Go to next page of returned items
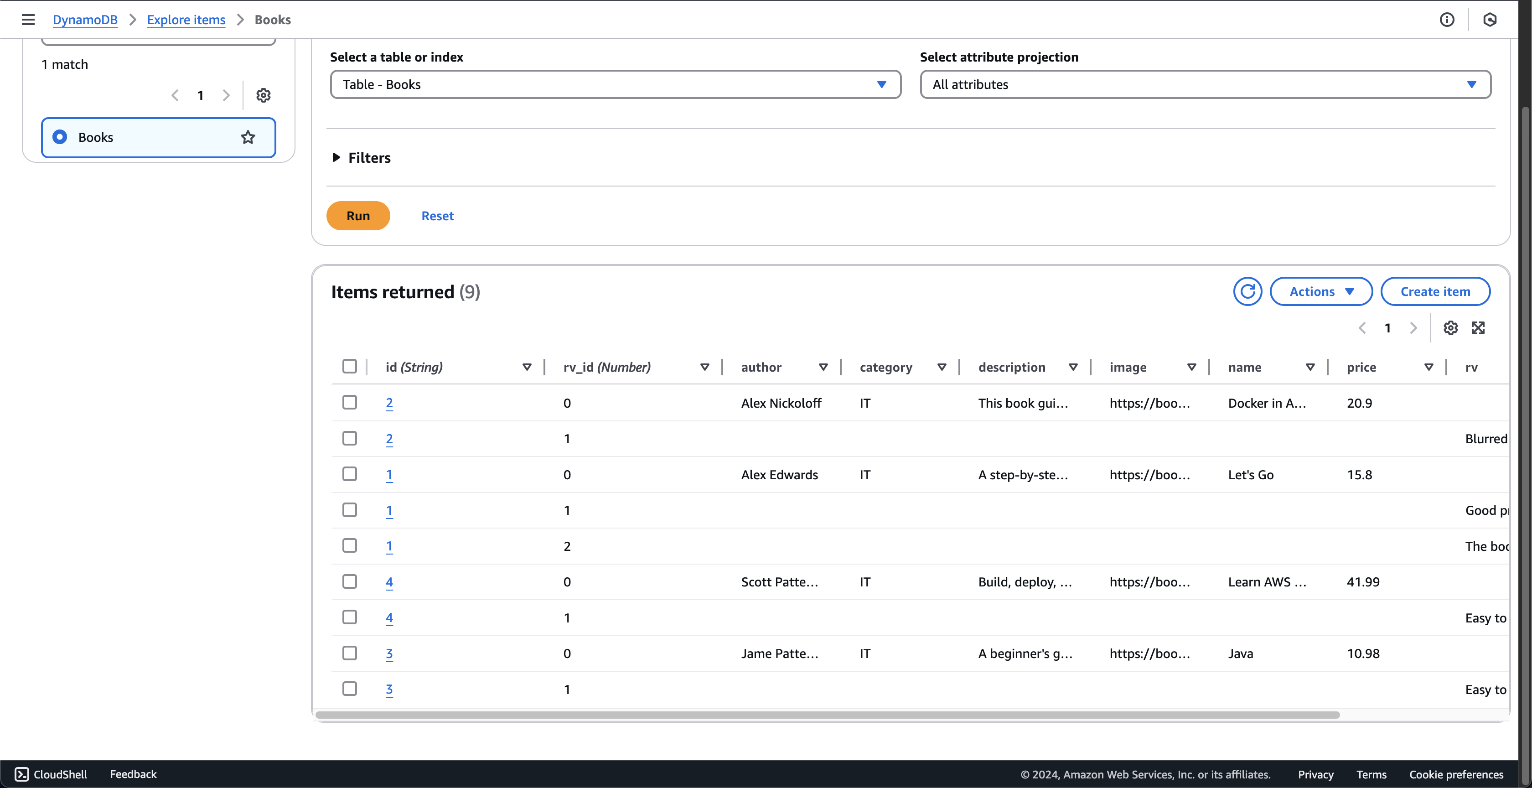The image size is (1532, 788). coord(1413,328)
